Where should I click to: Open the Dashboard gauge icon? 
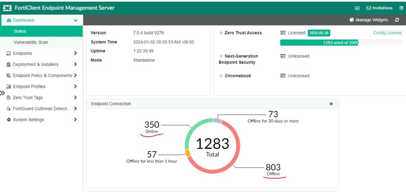pos(9,20)
